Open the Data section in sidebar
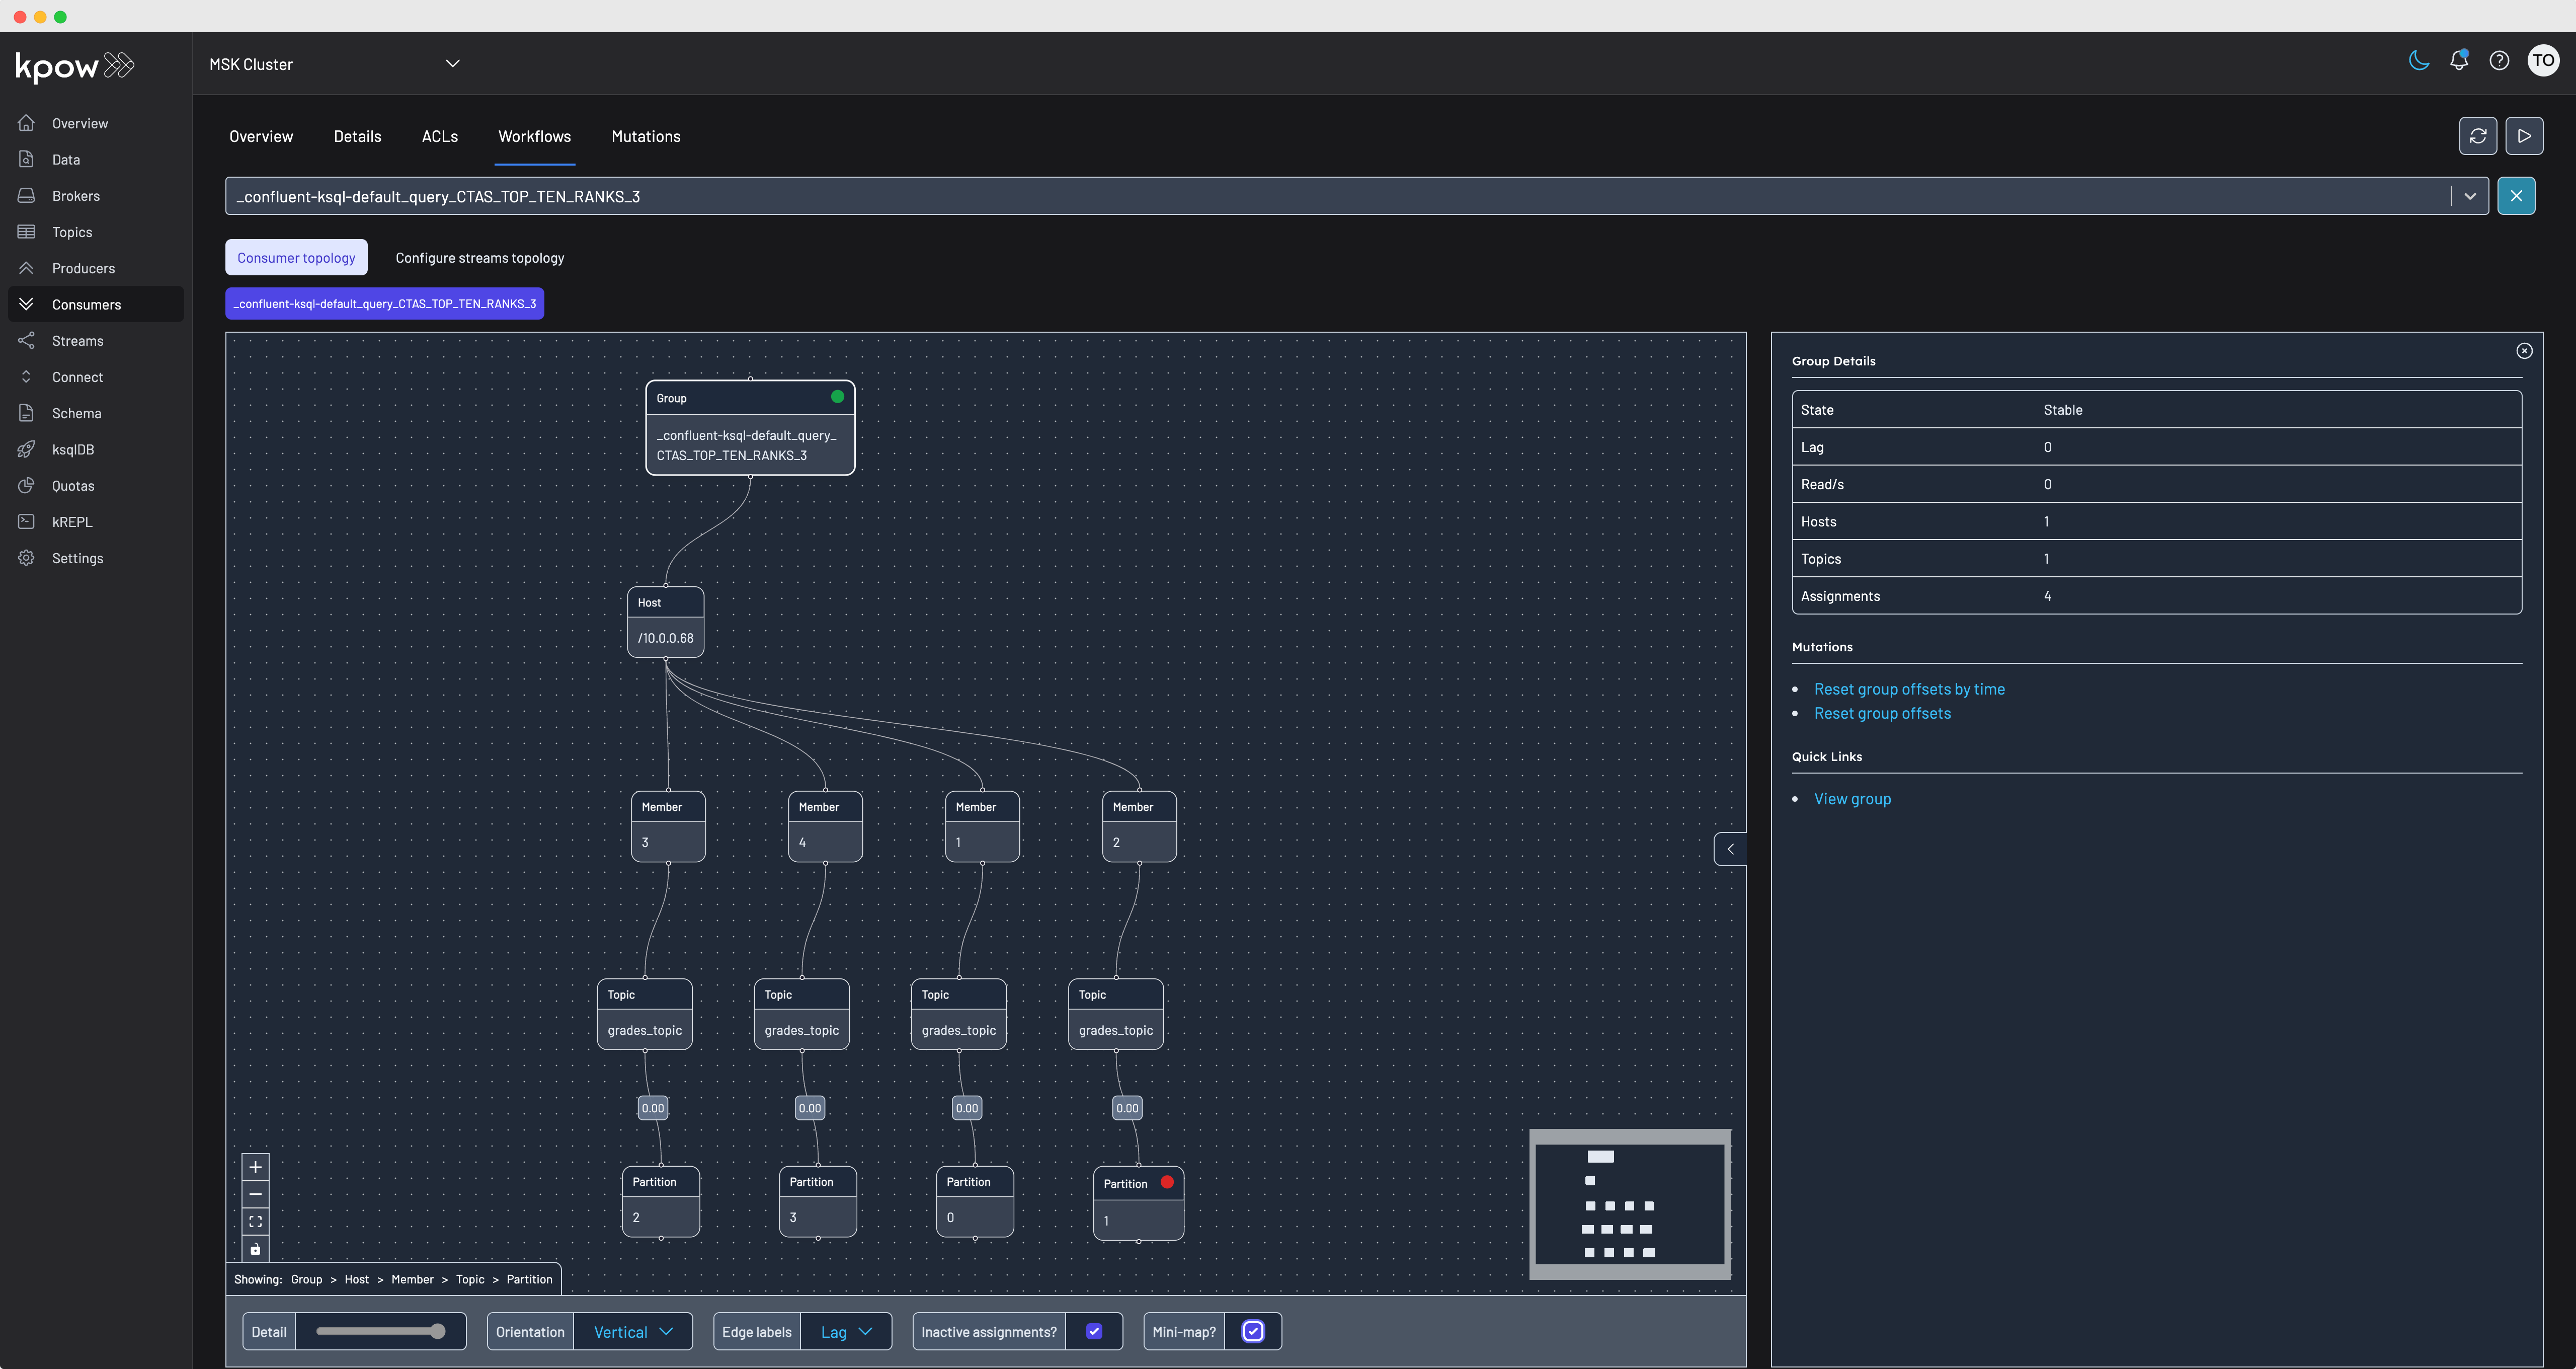The width and height of the screenshot is (2576, 1369). [x=96, y=159]
